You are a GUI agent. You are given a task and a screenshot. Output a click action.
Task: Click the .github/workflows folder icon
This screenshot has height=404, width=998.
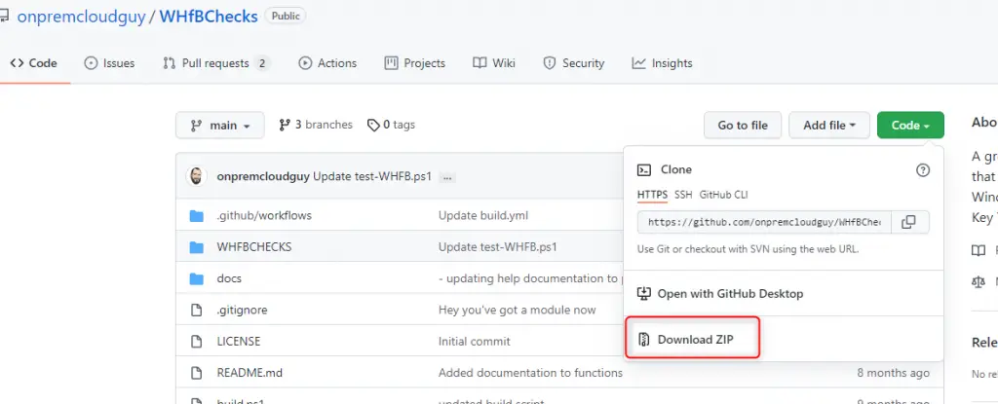coord(197,216)
